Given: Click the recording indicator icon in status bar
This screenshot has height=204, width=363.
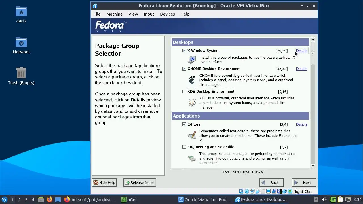Looking at the screenshot, I should [x=274, y=191].
